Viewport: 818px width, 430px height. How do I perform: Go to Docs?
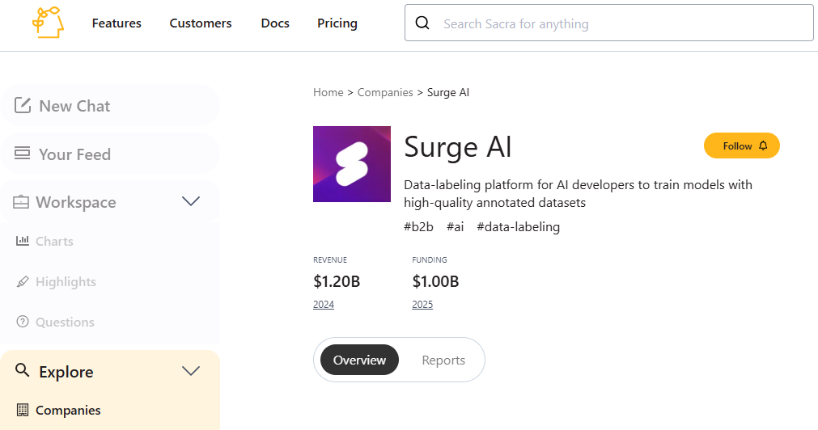click(x=275, y=23)
